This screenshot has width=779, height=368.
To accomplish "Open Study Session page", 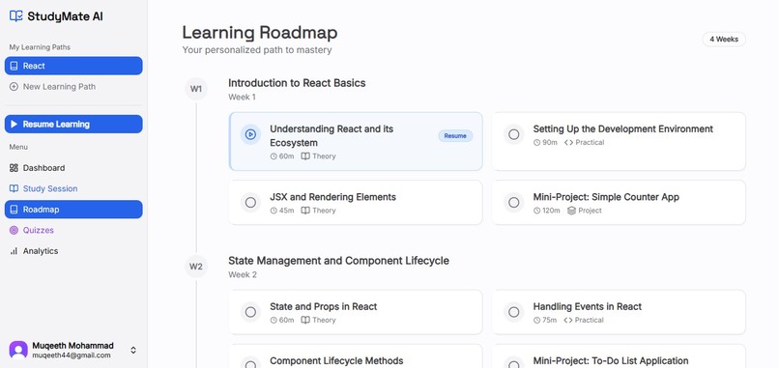I will pyautogui.click(x=73, y=188).
